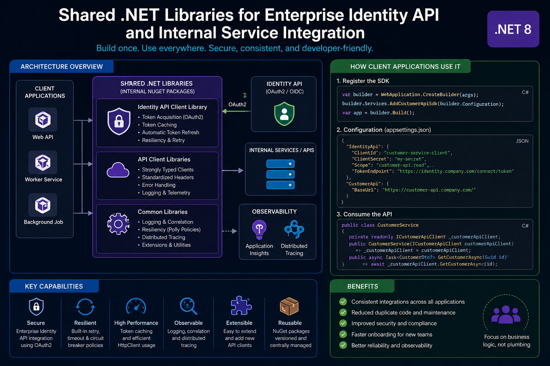
Task: Click the green check beside Improved security
Action: 343,323
